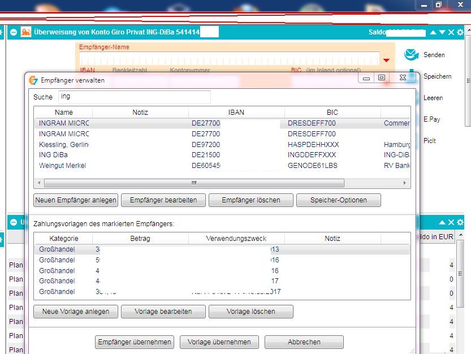471x354 pixels.
Task: Click the BIC cell INGDDEFFXXX
Action: [x=312, y=155]
